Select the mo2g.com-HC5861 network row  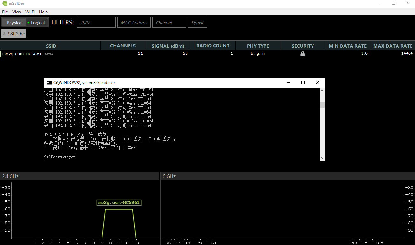pos(207,54)
